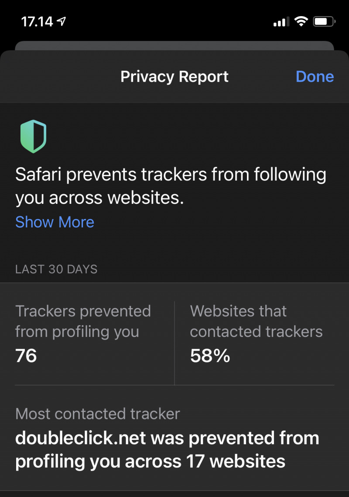Tap the Wi-Fi status icon
This screenshot has width=349, height=497.
click(301, 21)
